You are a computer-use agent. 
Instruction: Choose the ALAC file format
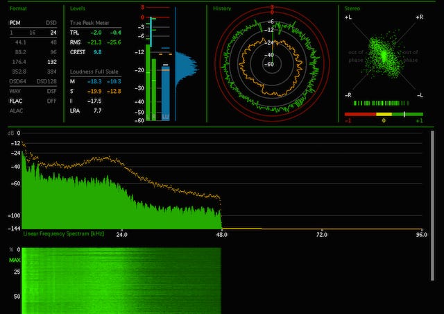(16, 110)
